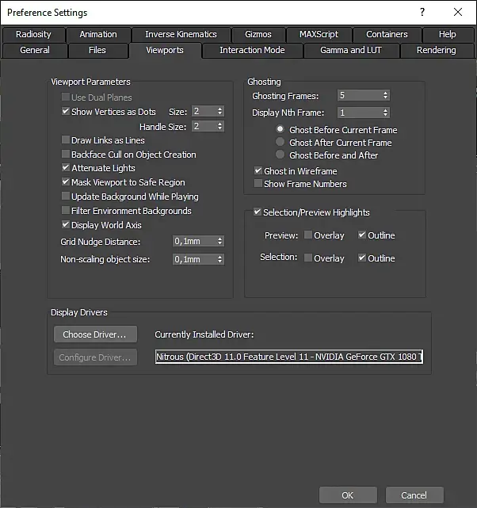The height and width of the screenshot is (508, 477).
Task: Switch to the Containers tab
Action: click(x=387, y=34)
